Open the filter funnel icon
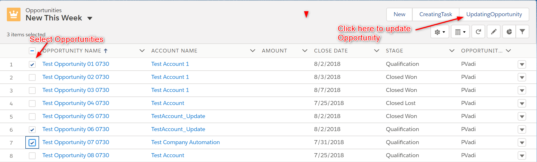 522,32
